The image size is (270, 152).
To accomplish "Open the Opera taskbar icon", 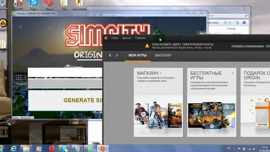I will (51, 149).
